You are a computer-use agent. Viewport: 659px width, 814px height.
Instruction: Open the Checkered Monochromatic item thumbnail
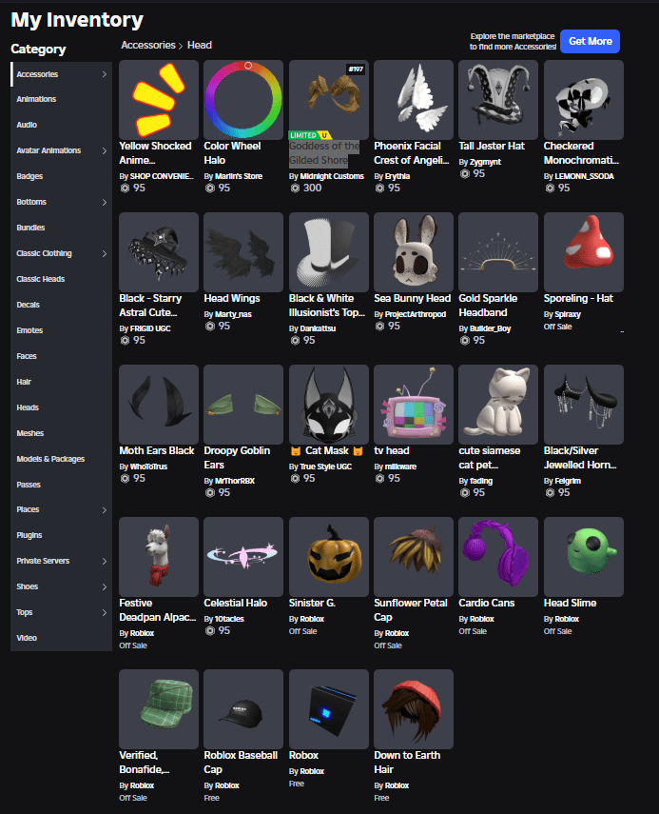584,100
